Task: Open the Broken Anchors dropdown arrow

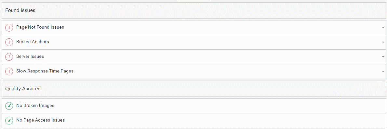Action: click(x=383, y=42)
